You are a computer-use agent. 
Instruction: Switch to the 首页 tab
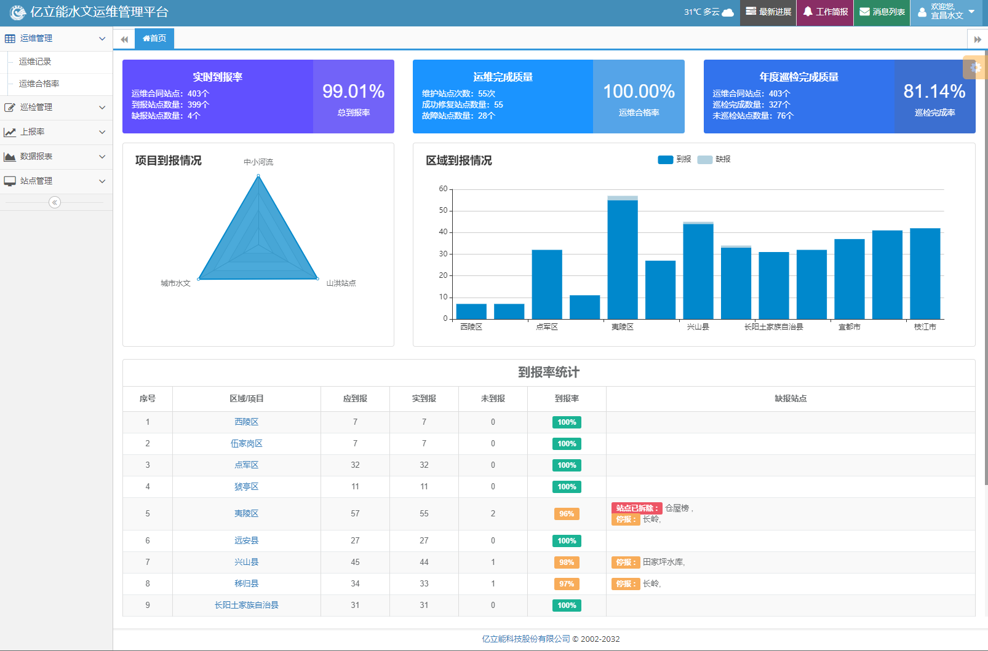click(154, 38)
